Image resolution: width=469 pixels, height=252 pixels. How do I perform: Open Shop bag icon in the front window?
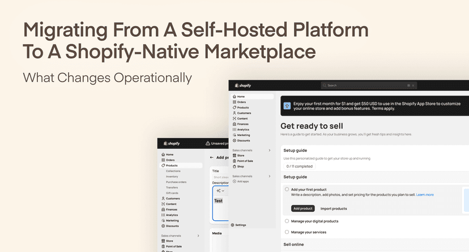coord(234,166)
